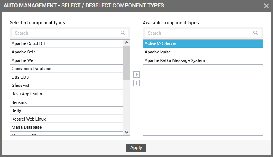
Task: Select highlighted ActiveMQ Server item
Action: coord(203,44)
